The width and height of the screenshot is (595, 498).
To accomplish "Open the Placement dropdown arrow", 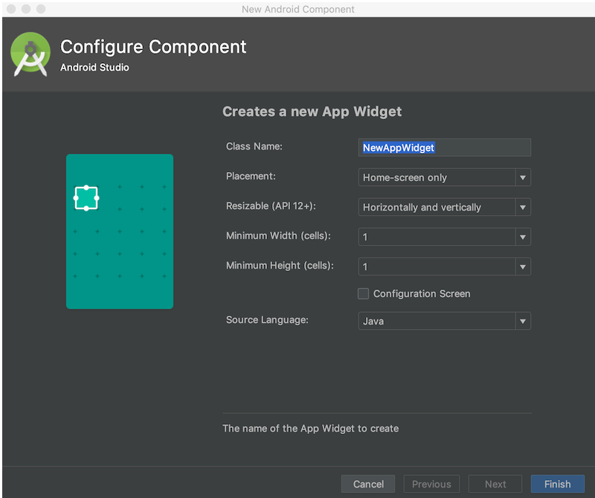I will pyautogui.click(x=524, y=177).
